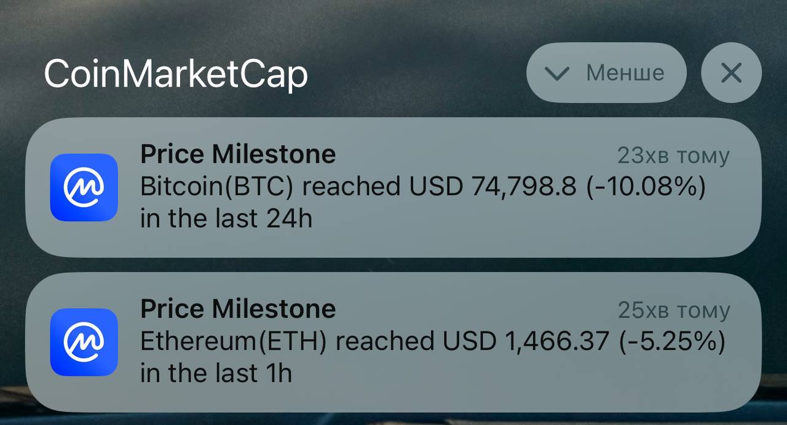Click the USD 1,466.37 price value
Image resolution: width=787 pixels, height=425 pixels.
(527, 341)
